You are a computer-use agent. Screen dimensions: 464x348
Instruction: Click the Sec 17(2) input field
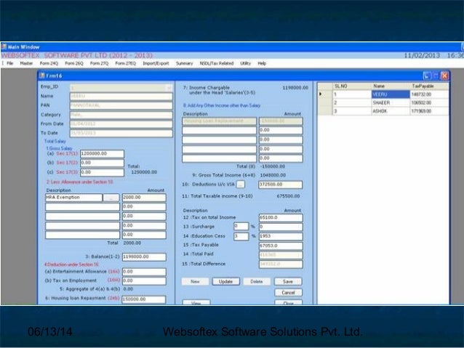102,163
